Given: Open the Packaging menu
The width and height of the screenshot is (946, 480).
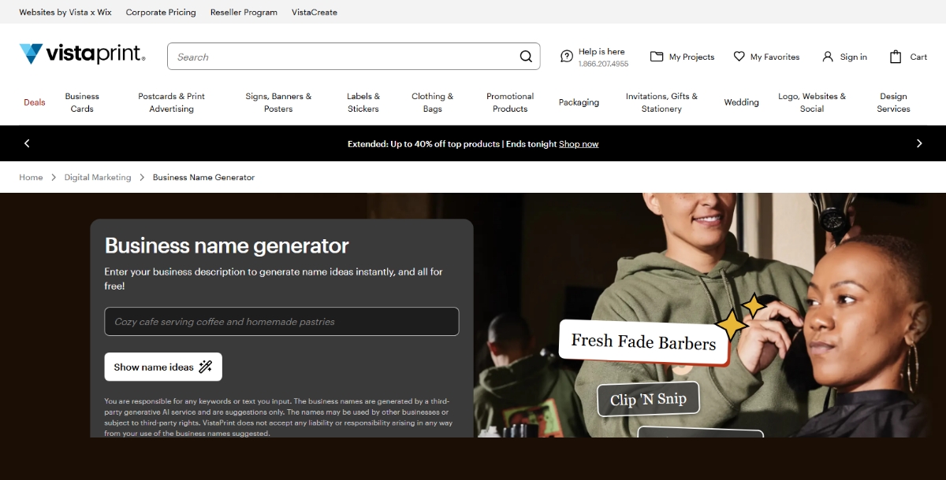Looking at the screenshot, I should coord(579,102).
